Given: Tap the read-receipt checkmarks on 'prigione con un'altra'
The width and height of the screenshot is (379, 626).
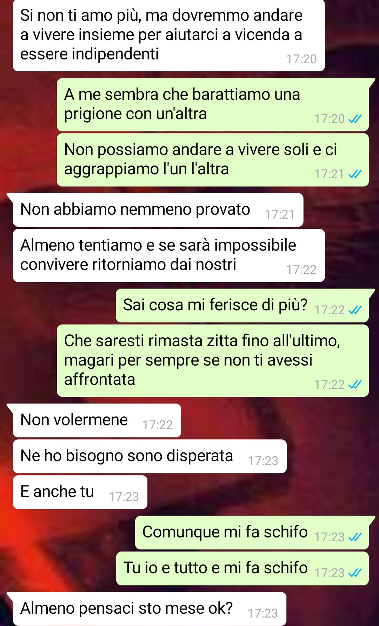Looking at the screenshot, I should (355, 119).
